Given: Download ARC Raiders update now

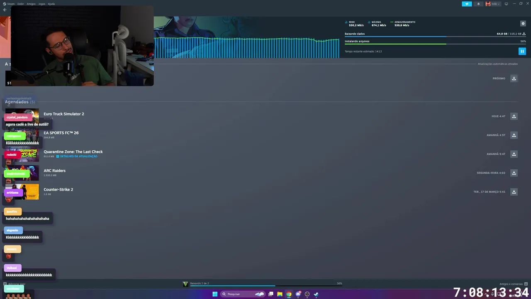Looking at the screenshot, I should click(x=514, y=173).
